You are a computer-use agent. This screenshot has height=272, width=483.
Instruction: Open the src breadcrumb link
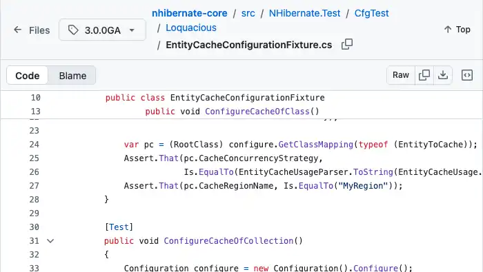point(248,13)
